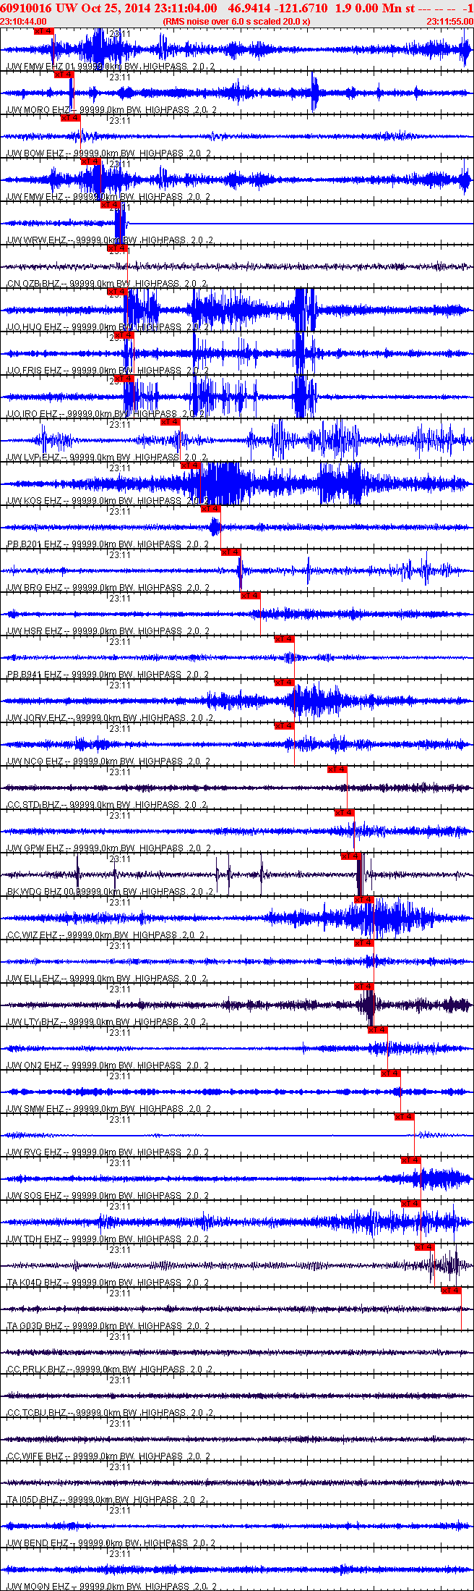474x1591 pixels.
Task: Select station label UW LTY BHZ
Action: pyautogui.click(x=33, y=1022)
